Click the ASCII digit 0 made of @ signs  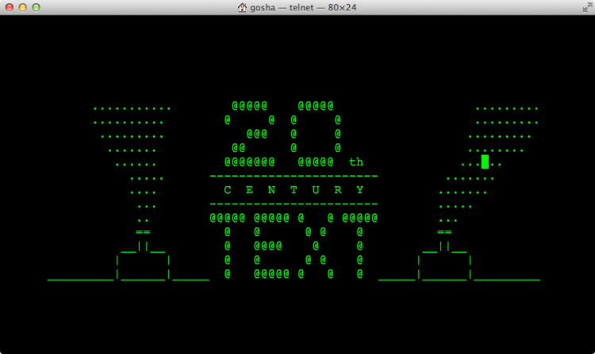point(316,134)
